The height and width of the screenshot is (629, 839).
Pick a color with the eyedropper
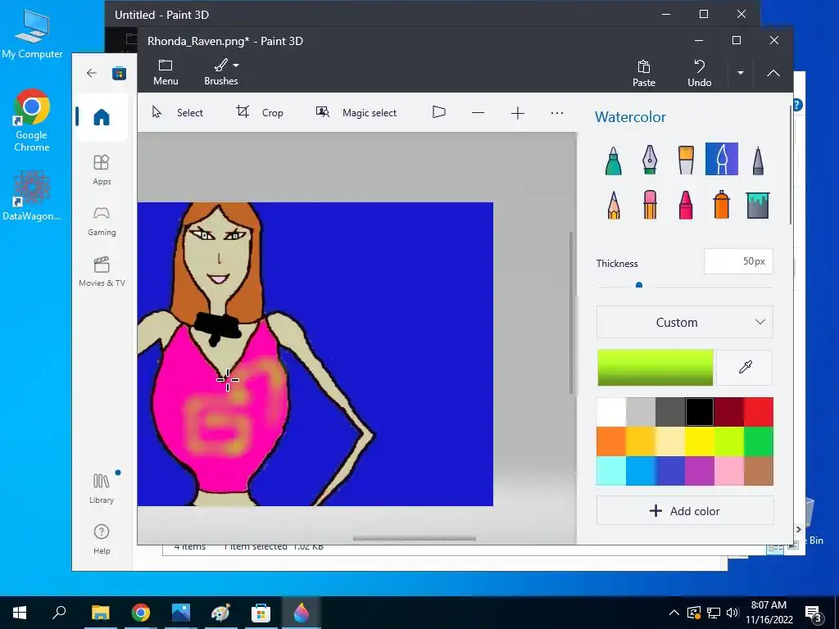[744, 368]
